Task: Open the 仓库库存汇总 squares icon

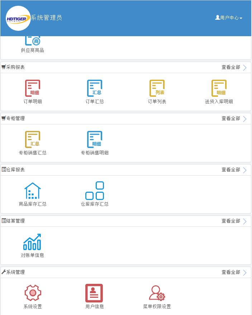Action: click(95, 191)
